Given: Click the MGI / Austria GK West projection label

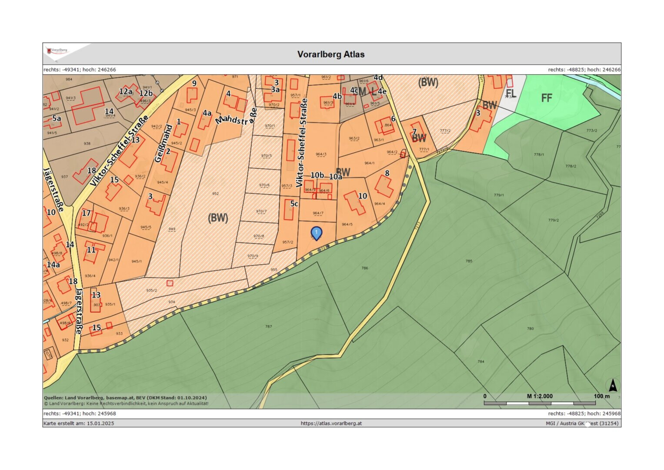Looking at the screenshot, I should (582, 423).
